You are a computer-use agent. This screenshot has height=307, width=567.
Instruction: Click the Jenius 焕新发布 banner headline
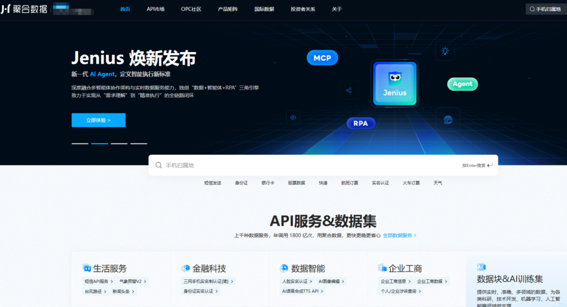point(133,58)
